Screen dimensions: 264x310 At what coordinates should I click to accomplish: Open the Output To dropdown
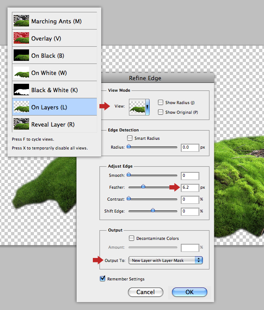point(165,260)
